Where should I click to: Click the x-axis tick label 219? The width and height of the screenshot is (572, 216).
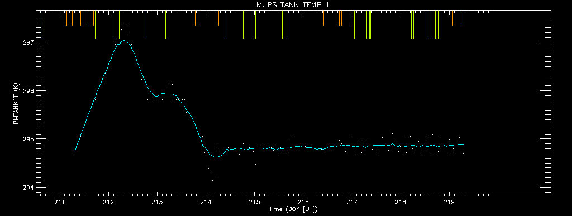[449, 202]
